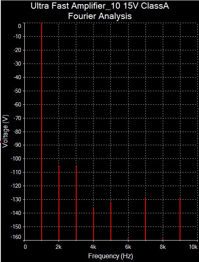This screenshot has width=199, height=262.
Task: Click the "-100" voltage axis tick label
Action: pyautogui.click(x=16, y=158)
